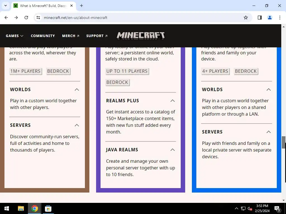
Task: Click BEDROCK tag in brown card
Action: tap(58, 71)
